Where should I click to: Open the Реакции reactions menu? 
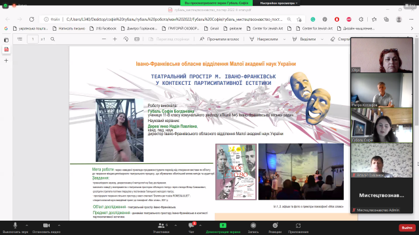[x=275, y=227]
